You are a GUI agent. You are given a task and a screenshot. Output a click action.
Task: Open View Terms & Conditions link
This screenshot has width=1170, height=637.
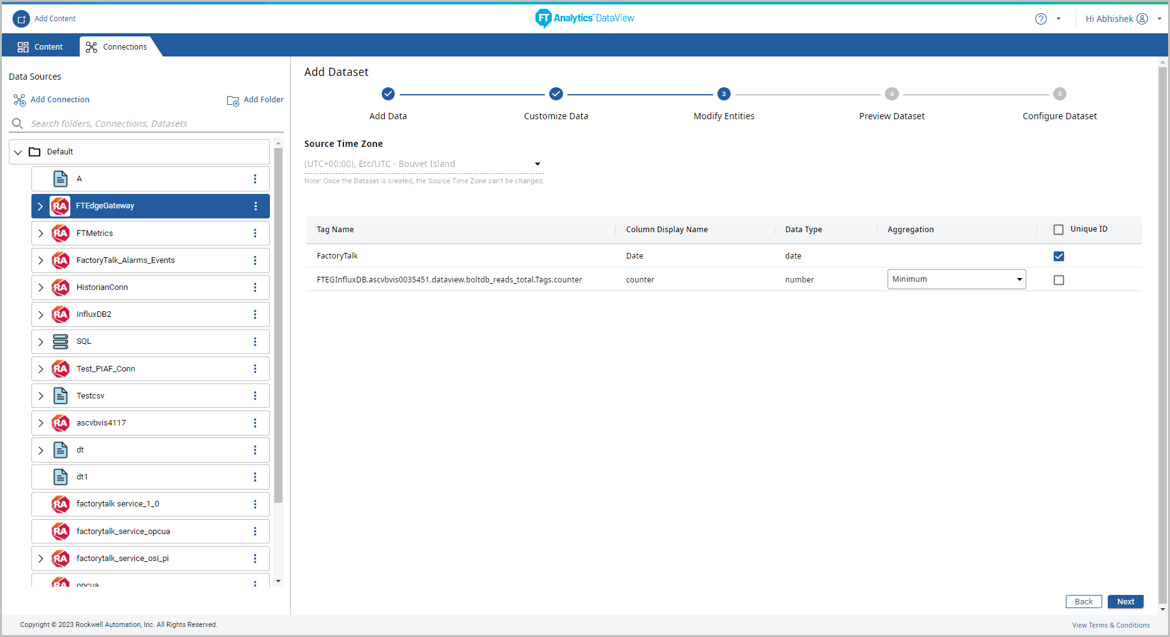click(1110, 625)
